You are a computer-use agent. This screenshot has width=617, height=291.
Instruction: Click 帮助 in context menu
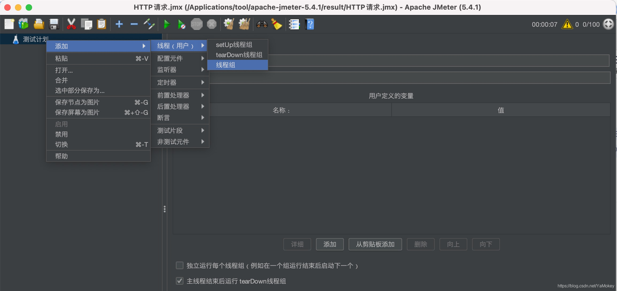[x=98, y=156]
